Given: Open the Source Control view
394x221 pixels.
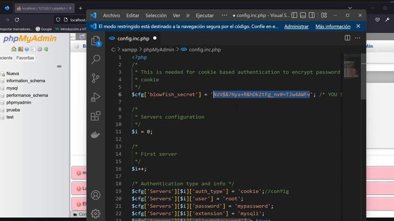Looking at the screenshot, I should [x=95, y=78].
